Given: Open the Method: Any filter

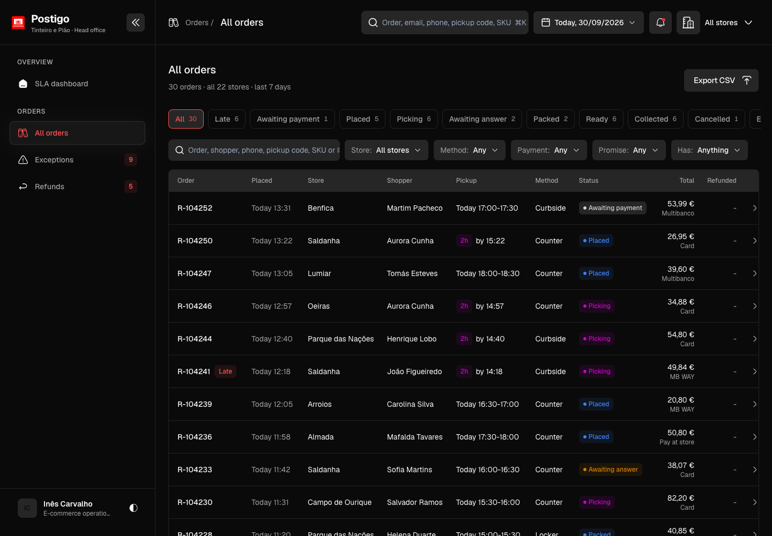Looking at the screenshot, I should tap(470, 150).
